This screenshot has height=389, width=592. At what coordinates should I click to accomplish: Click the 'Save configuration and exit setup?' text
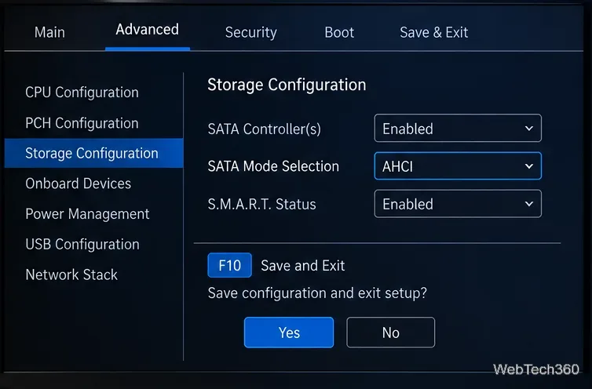[x=317, y=293]
